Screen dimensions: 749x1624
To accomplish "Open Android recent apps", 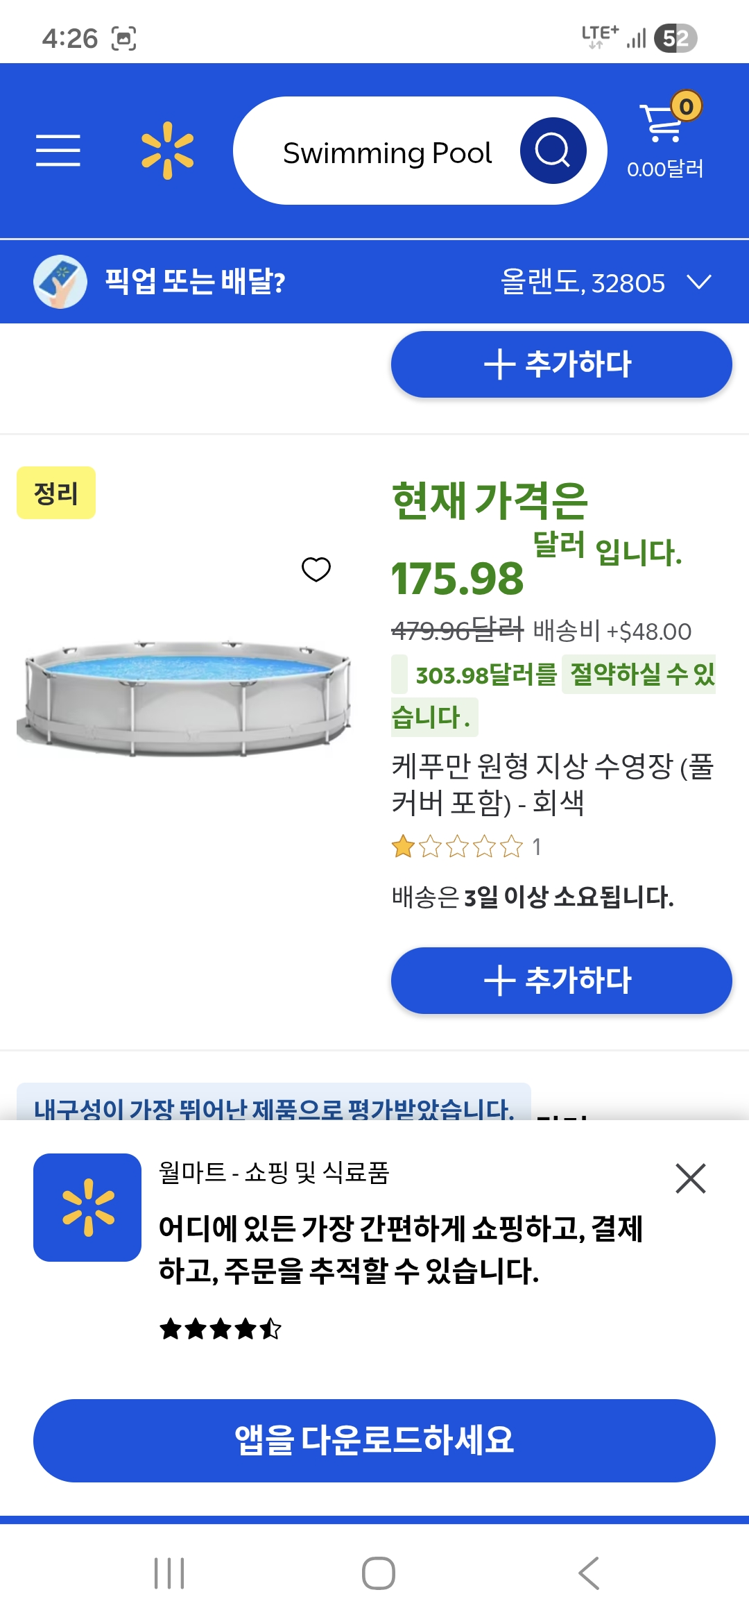I will point(169,1573).
